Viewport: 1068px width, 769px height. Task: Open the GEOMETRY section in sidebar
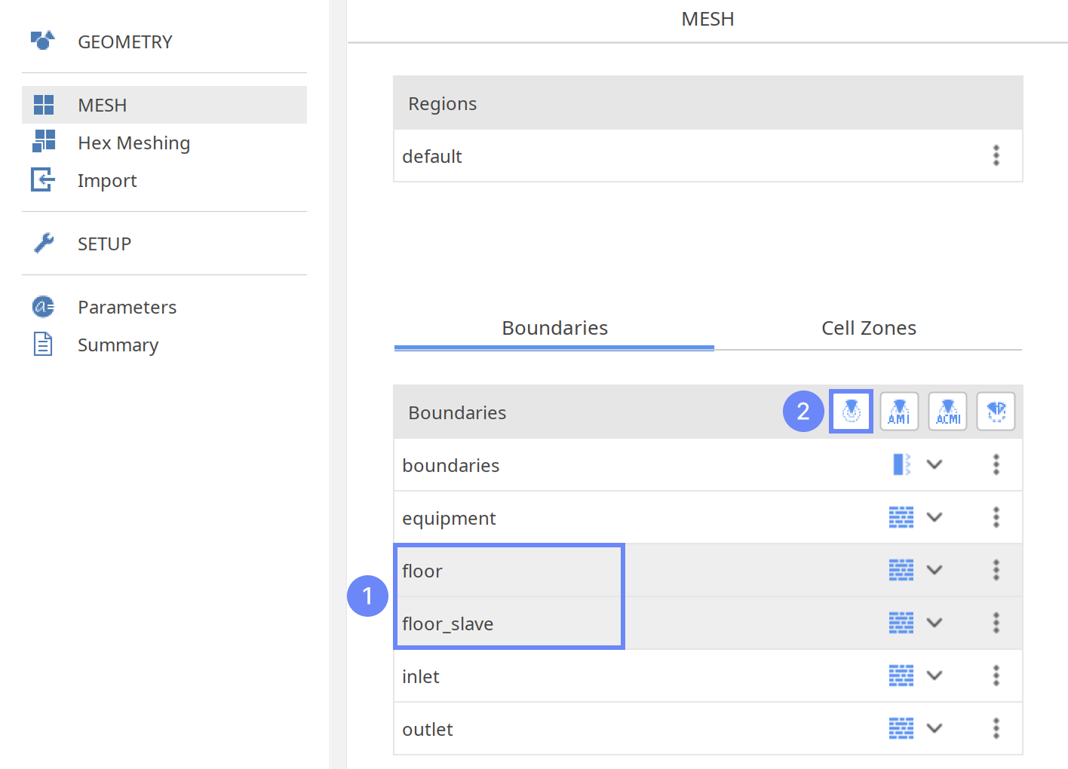pyautogui.click(x=125, y=41)
